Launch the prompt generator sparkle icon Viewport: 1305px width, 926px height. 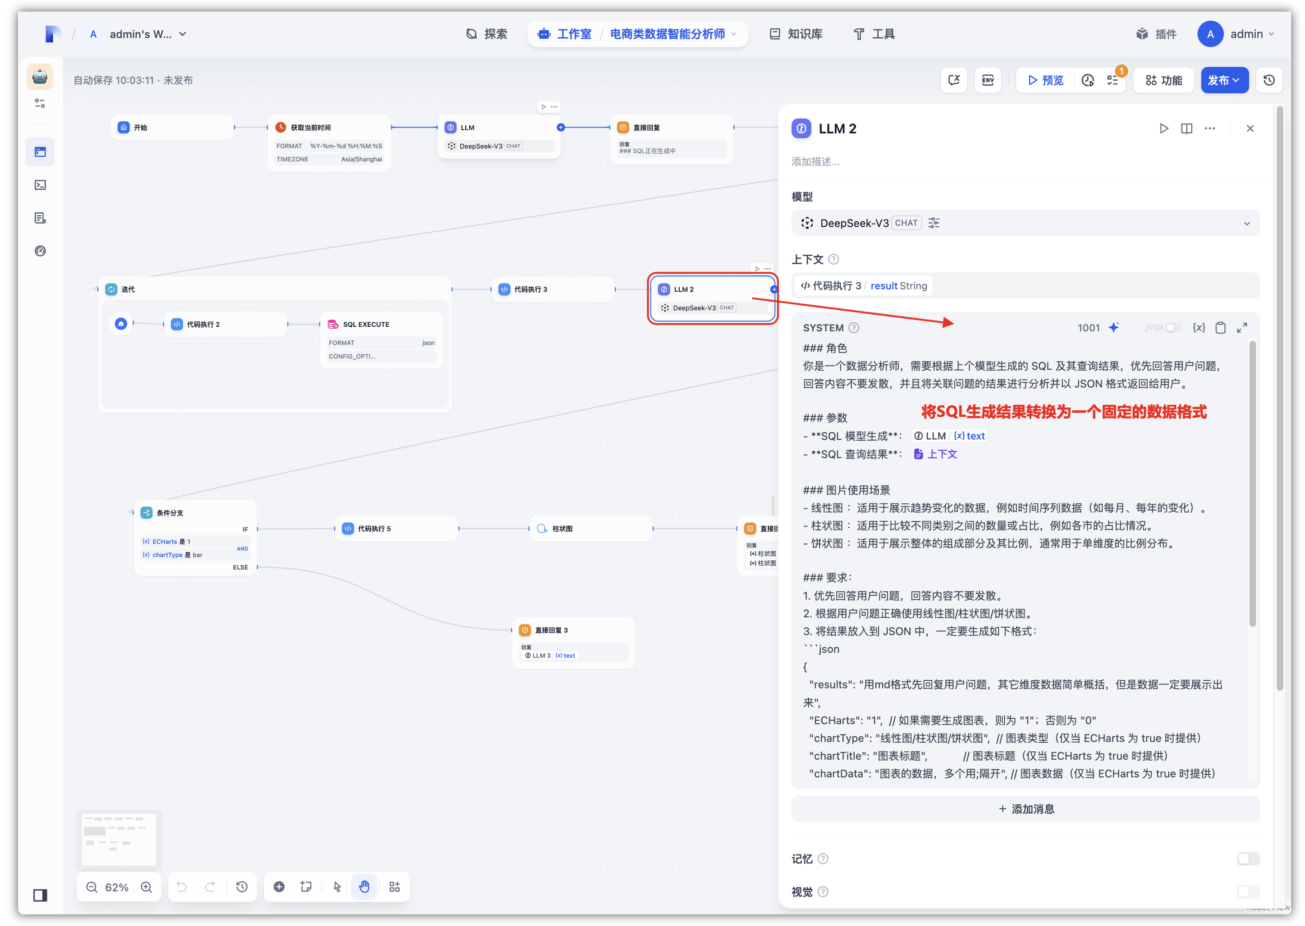point(1114,327)
